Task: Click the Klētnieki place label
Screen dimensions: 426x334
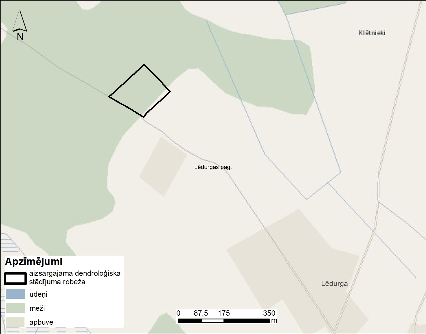Action: (372, 33)
